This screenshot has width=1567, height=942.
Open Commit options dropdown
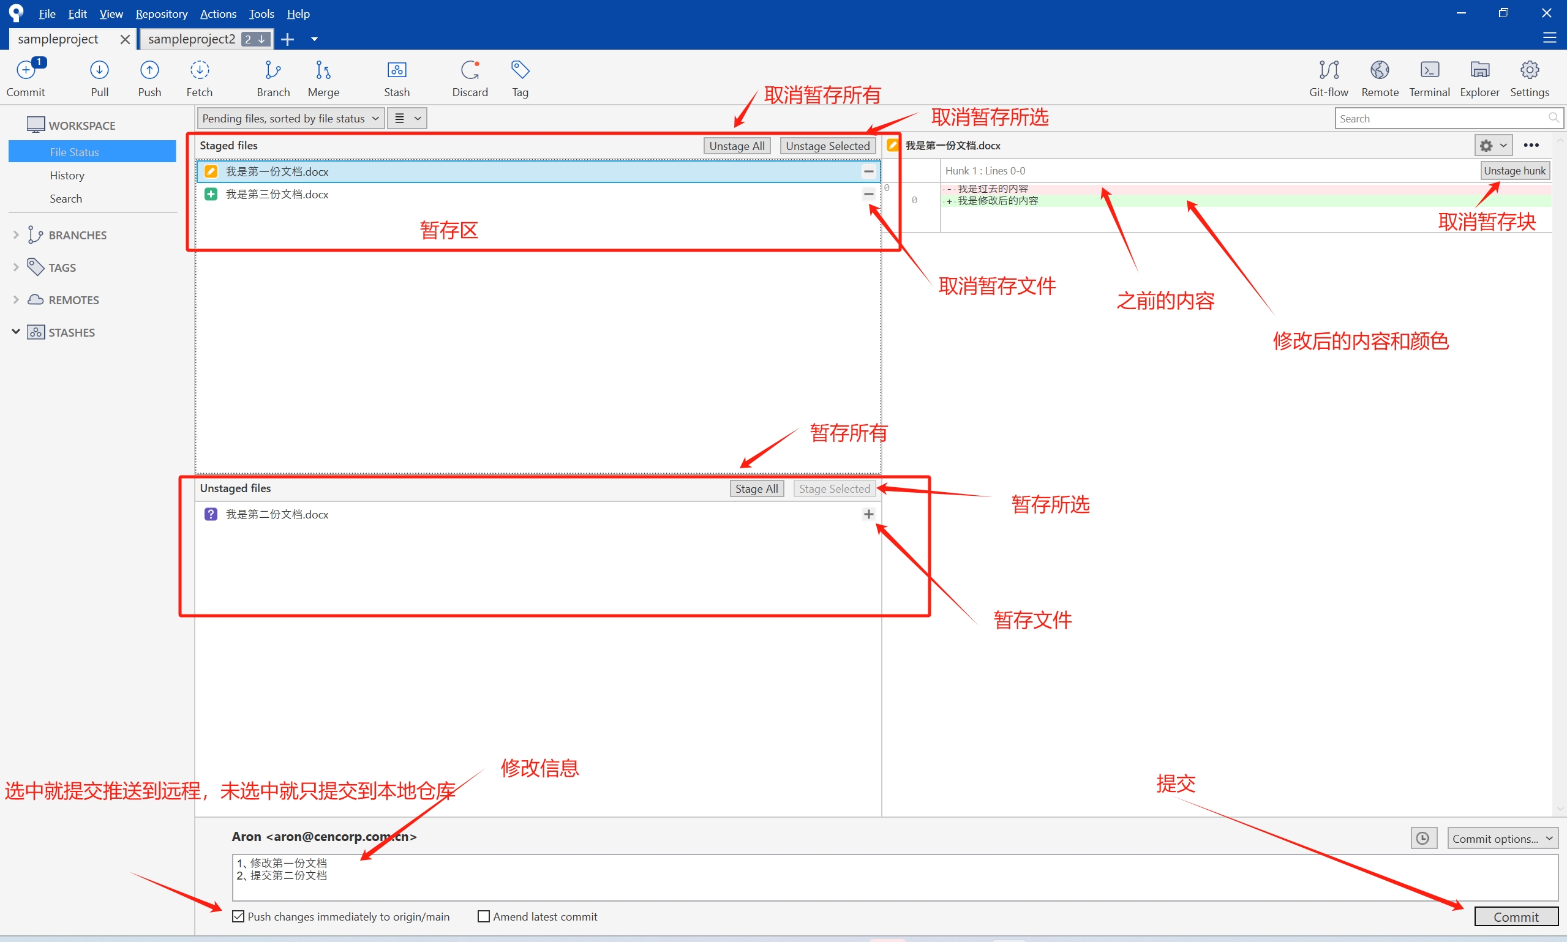point(1501,838)
